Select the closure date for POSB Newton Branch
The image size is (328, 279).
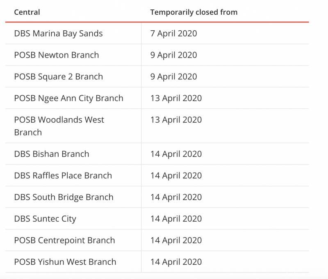tap(173, 55)
